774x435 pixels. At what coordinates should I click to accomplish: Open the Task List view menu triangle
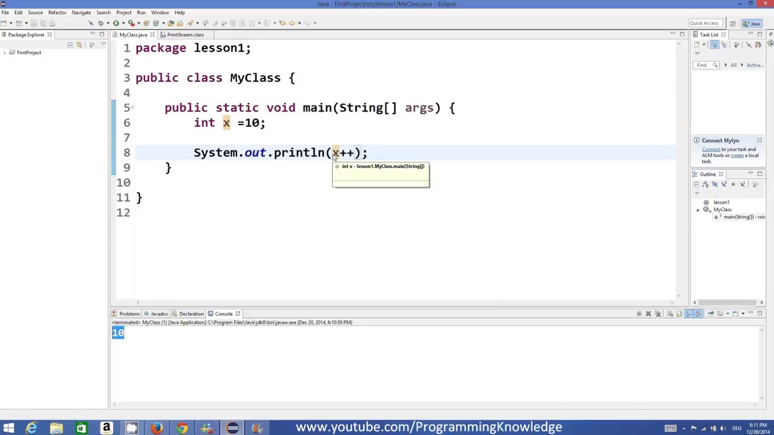697,53
